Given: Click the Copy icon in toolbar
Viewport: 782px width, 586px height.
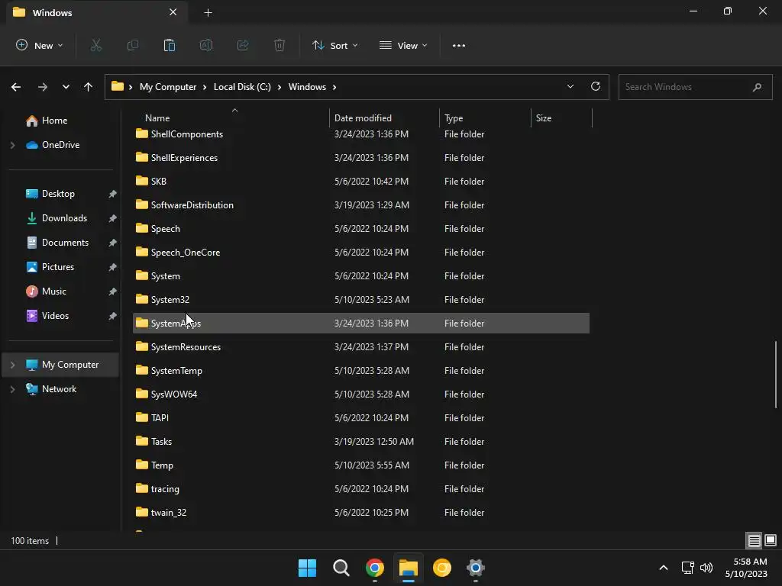Looking at the screenshot, I should pyautogui.click(x=133, y=45).
